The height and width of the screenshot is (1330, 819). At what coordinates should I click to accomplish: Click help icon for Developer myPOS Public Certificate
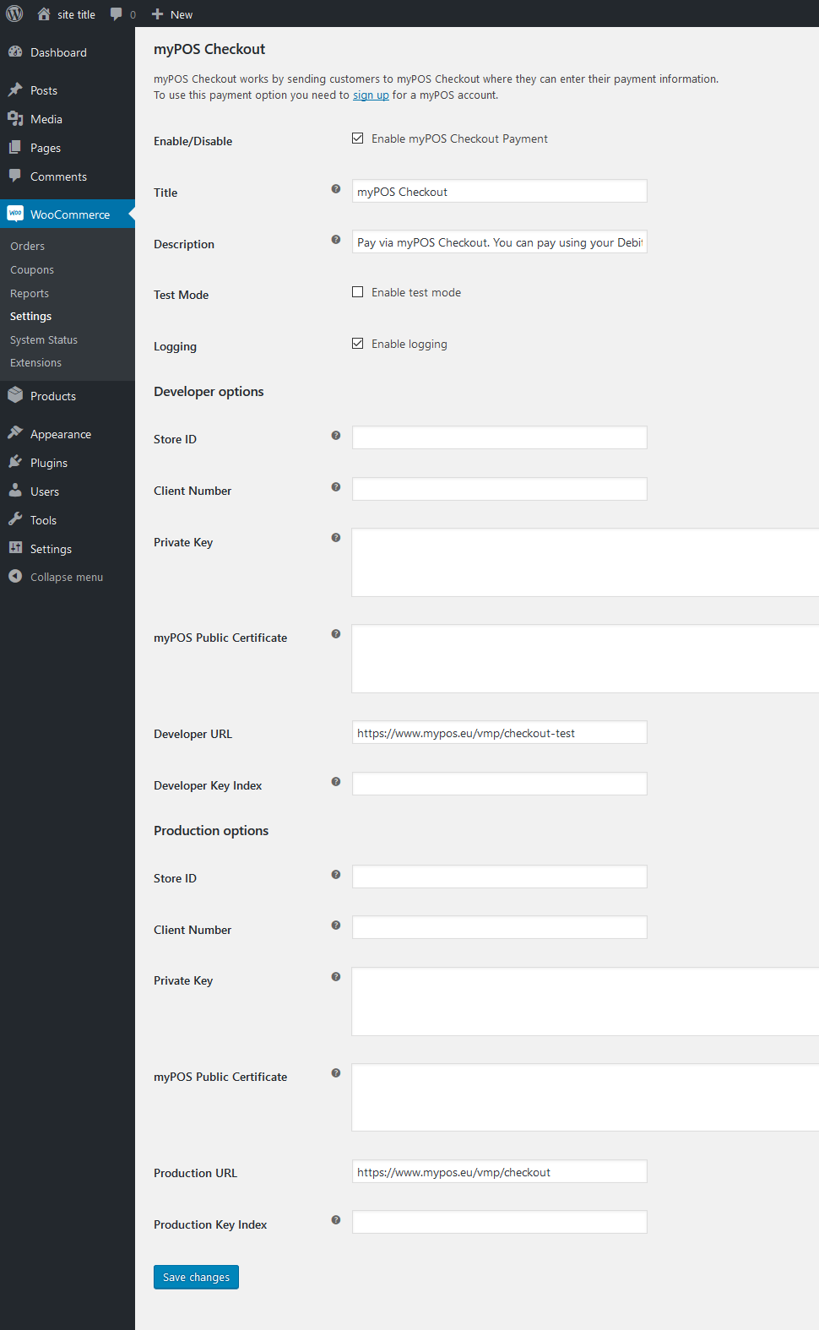tap(336, 634)
